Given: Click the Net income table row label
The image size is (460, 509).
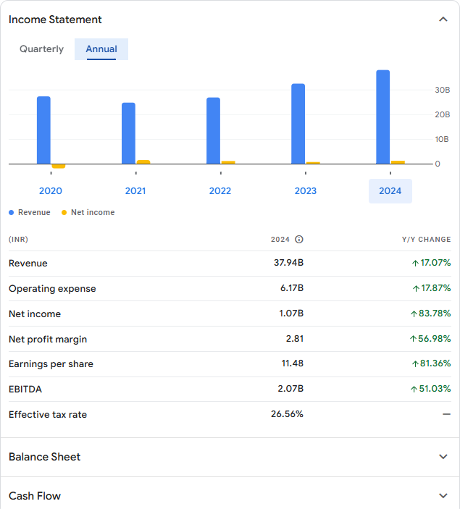Looking at the screenshot, I should tap(35, 314).
